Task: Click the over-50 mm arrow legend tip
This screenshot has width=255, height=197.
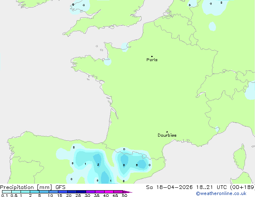Action: click(127, 192)
